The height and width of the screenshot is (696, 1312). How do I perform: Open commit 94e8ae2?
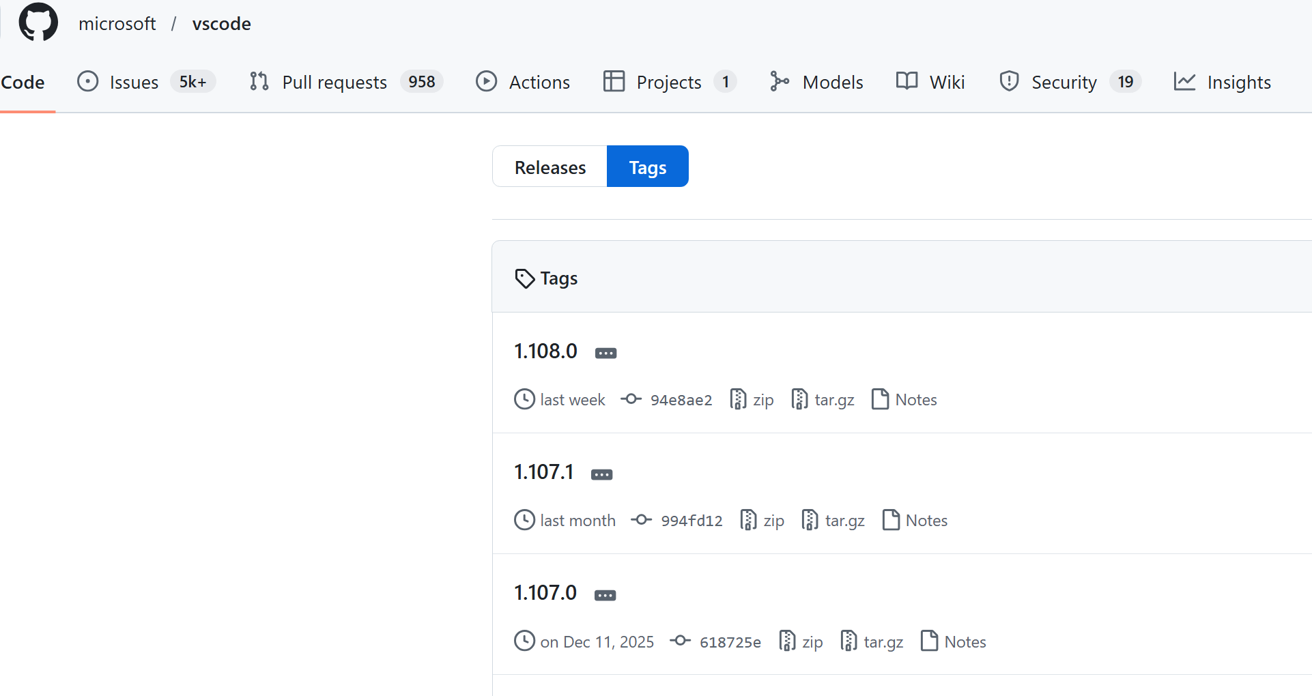[681, 400]
